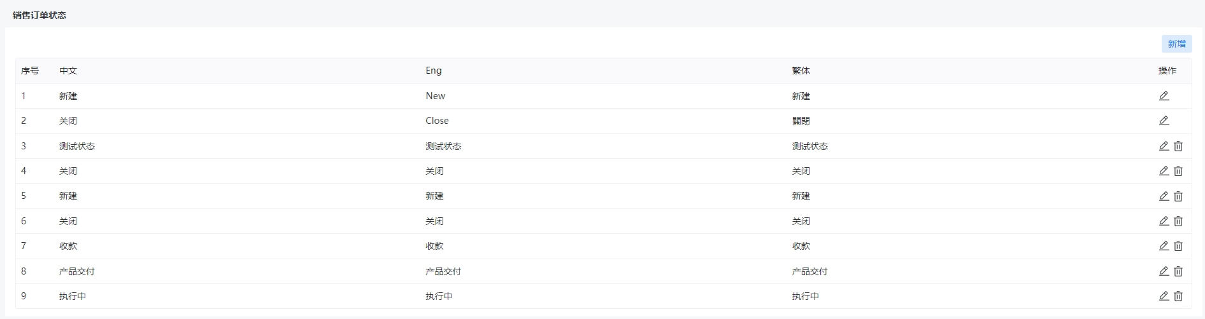Edit row 6 关闭 entry
Image resolution: width=1205 pixels, height=319 pixels.
[1164, 221]
